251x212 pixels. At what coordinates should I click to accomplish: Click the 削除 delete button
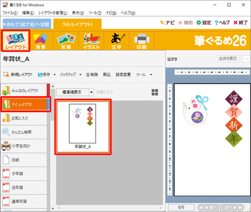[x=92, y=75]
